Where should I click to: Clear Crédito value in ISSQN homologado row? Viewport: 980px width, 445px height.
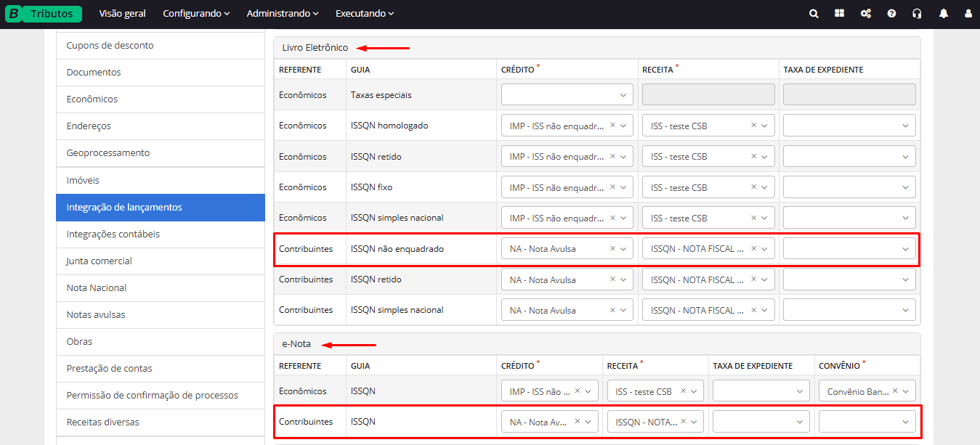[612, 126]
